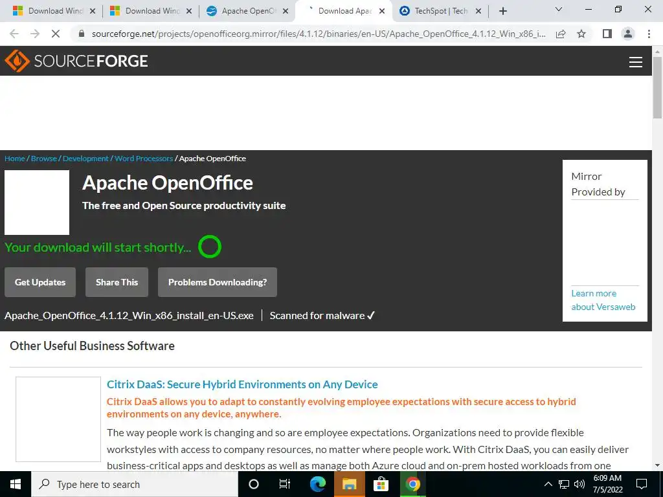Open the tab search chevron
The height and width of the screenshot is (497, 663).
coord(559,9)
